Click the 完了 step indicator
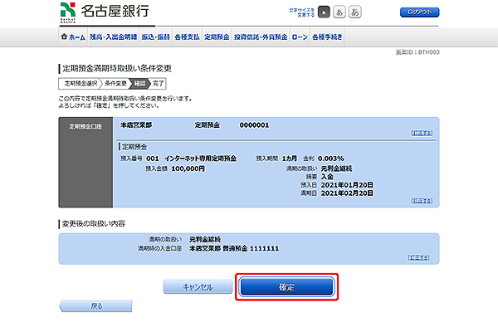The image size is (498, 327). 159,84
